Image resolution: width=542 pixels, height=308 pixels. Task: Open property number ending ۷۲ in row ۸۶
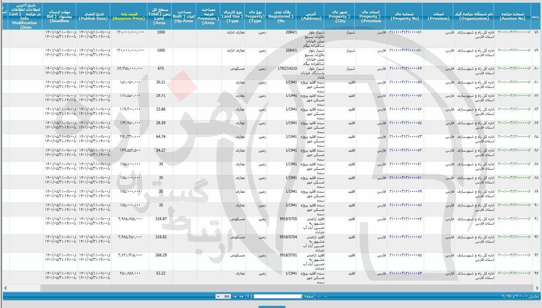(405, 150)
